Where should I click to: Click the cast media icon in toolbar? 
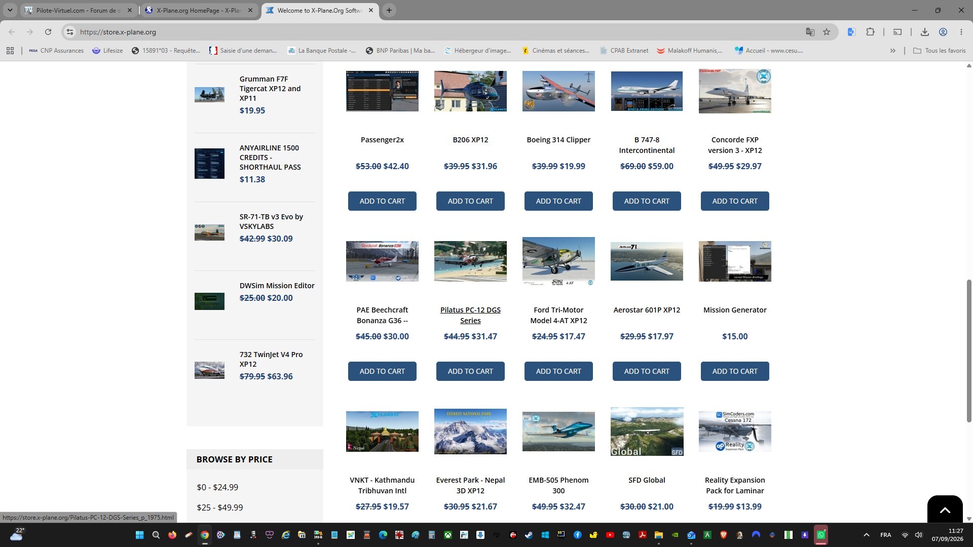pyautogui.click(x=897, y=32)
